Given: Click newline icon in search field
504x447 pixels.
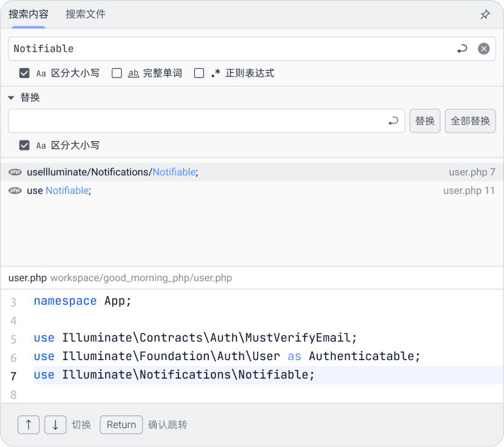Looking at the screenshot, I should pos(462,49).
